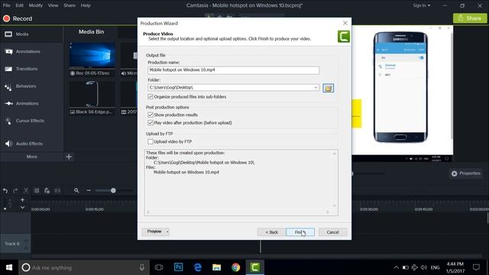Image resolution: width=489 pixels, height=275 pixels.
Task: Expand the Folder path dropdown
Action: [x=316, y=88]
